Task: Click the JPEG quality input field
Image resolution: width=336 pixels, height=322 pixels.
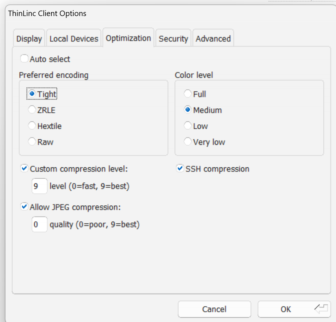Action: (x=39, y=225)
